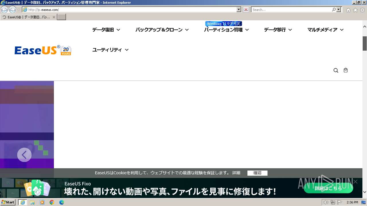Click the EaseUS 20 years logo
The image size is (367, 206).
pos(43,50)
